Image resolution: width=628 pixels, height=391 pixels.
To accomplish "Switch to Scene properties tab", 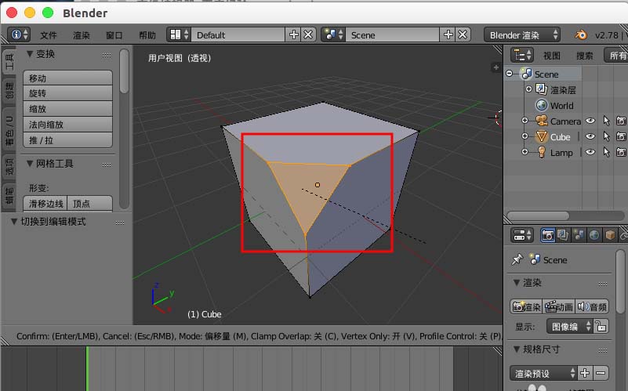I will coord(579,235).
